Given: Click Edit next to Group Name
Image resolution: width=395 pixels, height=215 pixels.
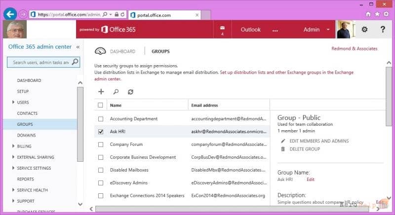Looking at the screenshot, I should tap(311, 179).
